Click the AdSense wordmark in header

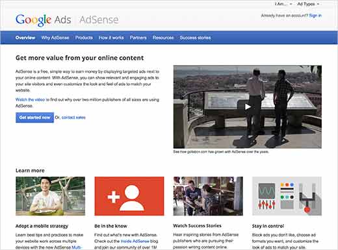pyautogui.click(x=99, y=20)
